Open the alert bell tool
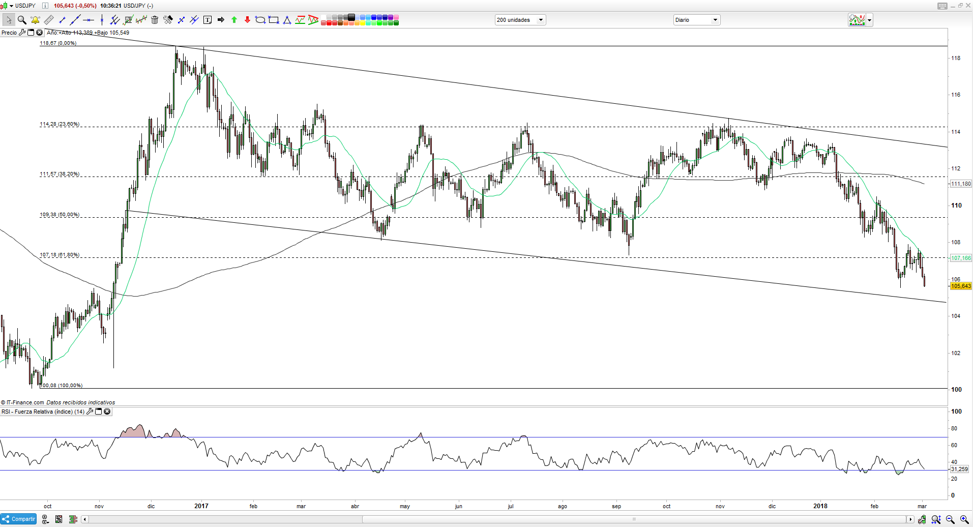This screenshot has width=973, height=527. click(35, 20)
